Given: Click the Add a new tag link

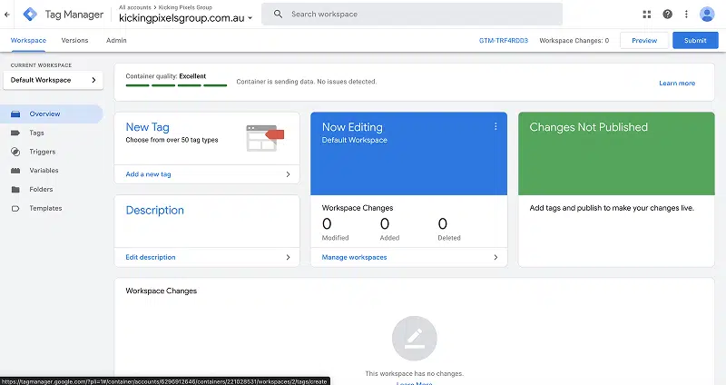Looking at the screenshot, I should coord(148,174).
